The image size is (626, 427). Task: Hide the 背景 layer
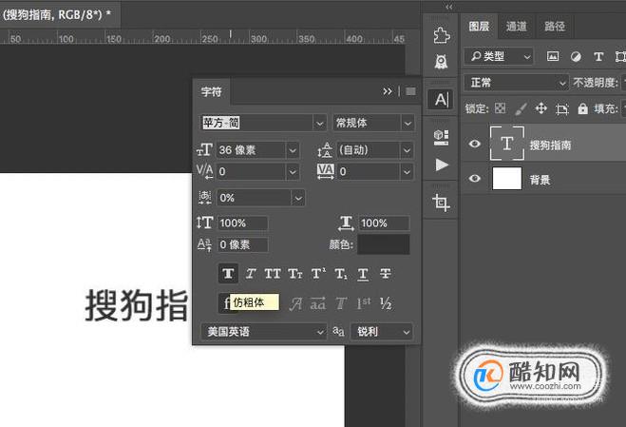tap(475, 179)
